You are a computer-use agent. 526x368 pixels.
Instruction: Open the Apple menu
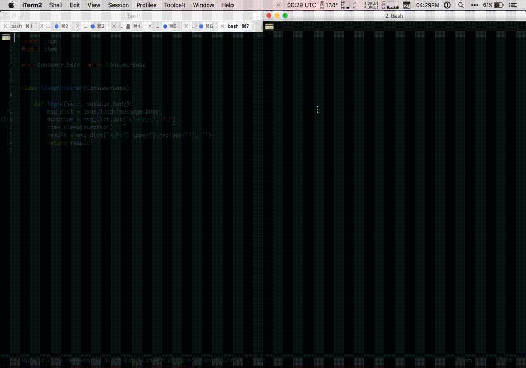11,5
